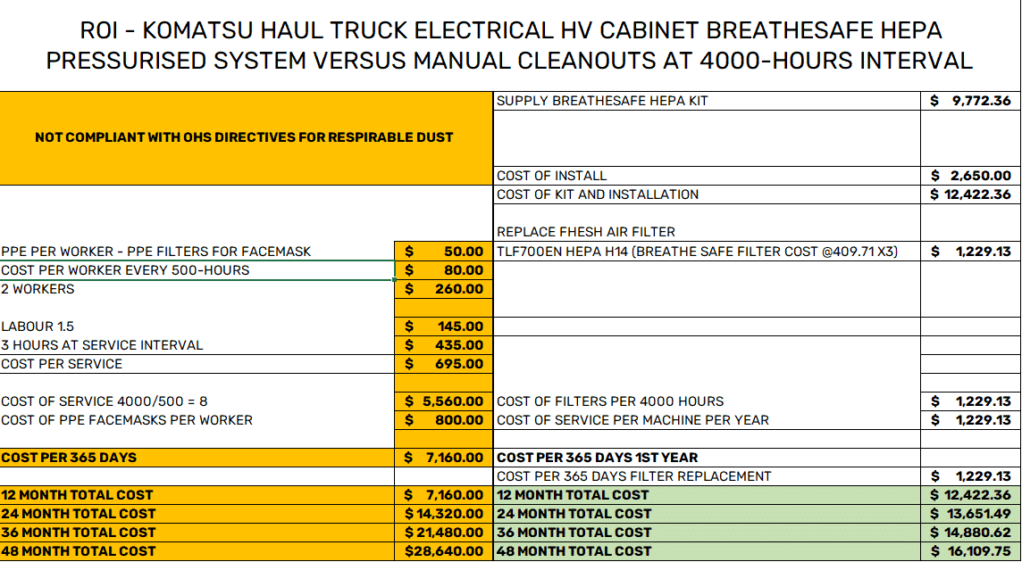Click the orange 'COST PER 365 DAYS' label cell
1022x562 pixels.
coord(197,458)
